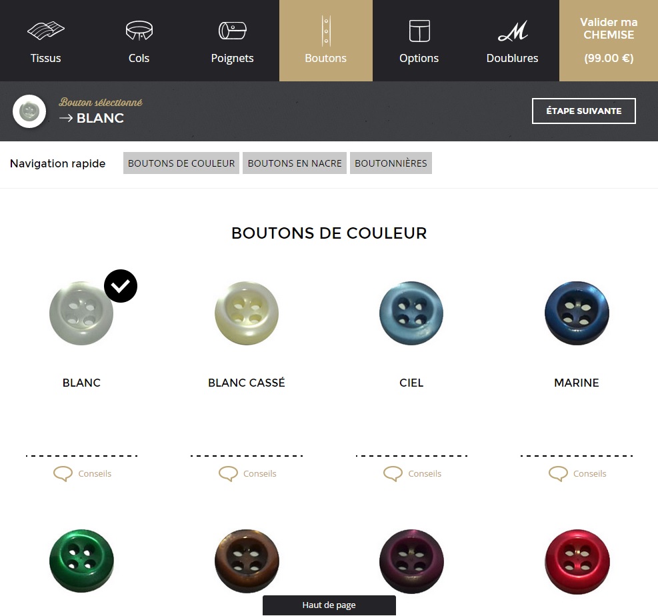Choose the Blanc cassé button color
This screenshot has width=658, height=616.
click(247, 313)
